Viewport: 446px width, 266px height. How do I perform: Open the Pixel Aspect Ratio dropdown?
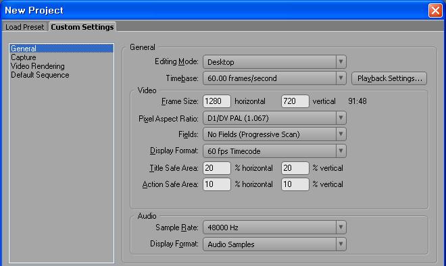tap(274, 118)
